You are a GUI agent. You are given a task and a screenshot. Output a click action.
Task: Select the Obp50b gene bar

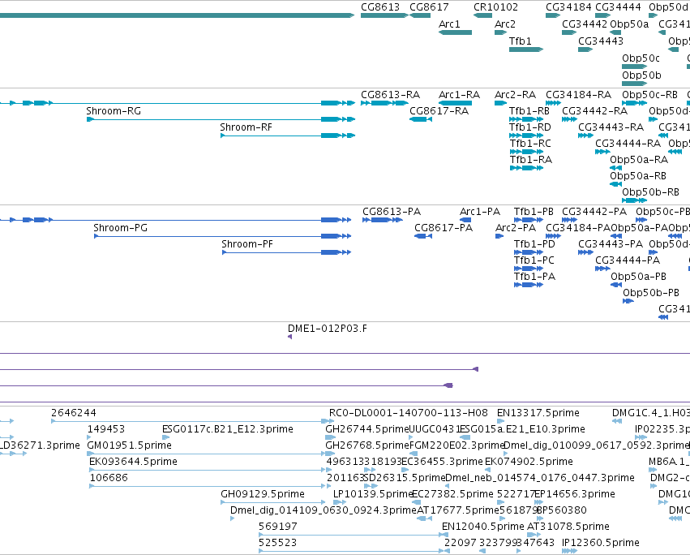(635, 84)
